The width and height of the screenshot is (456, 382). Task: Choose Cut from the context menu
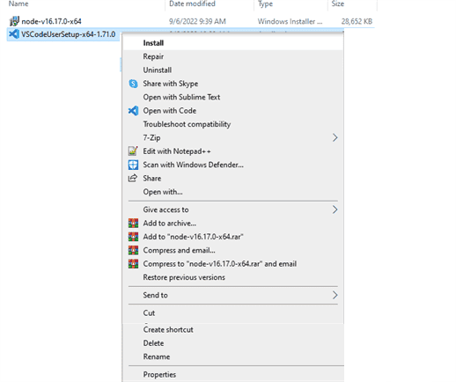point(233,313)
